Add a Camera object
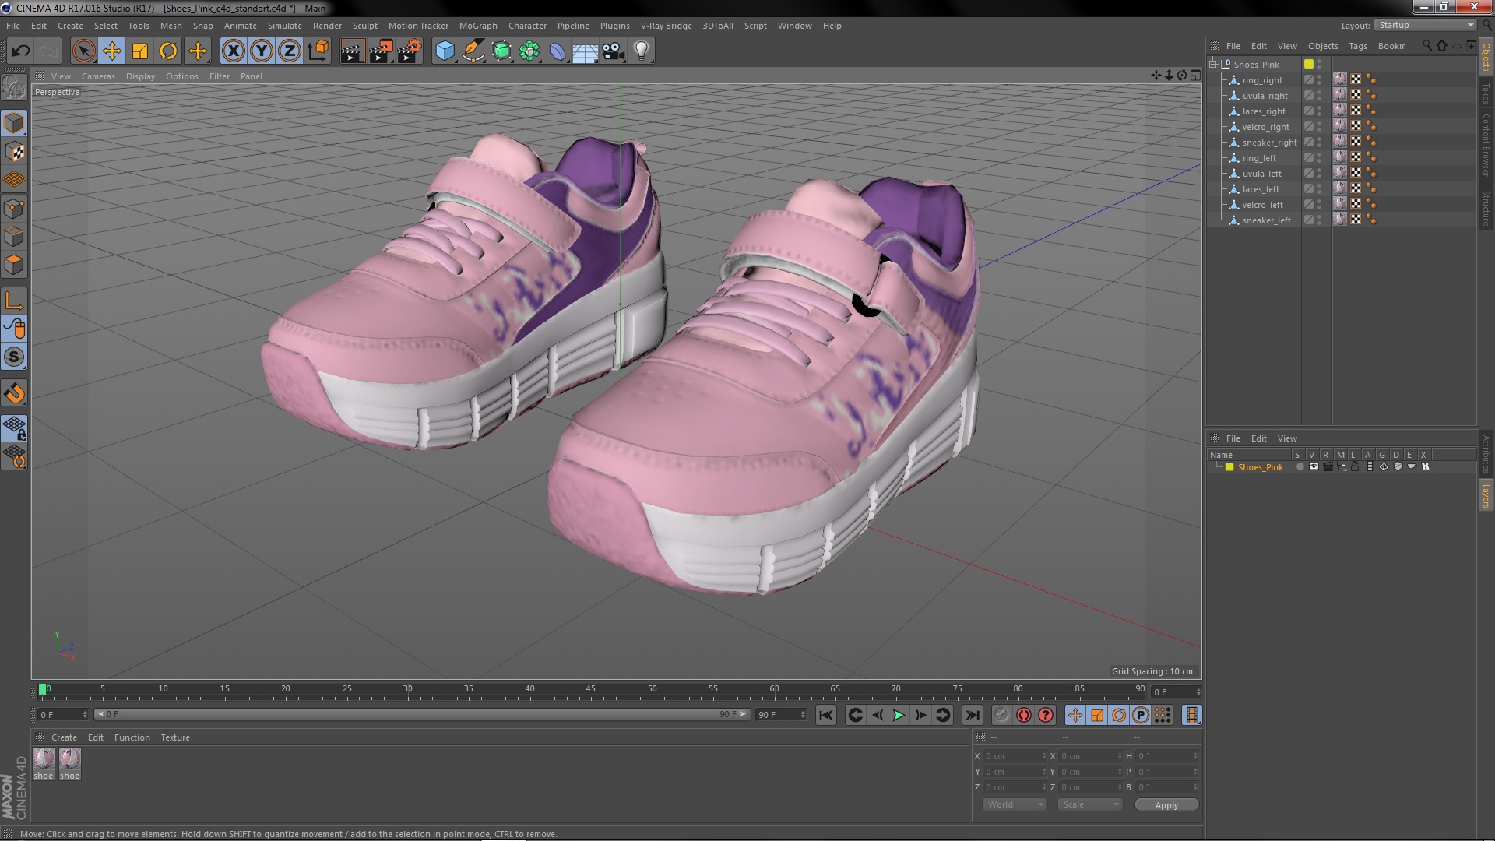The height and width of the screenshot is (841, 1495). pyautogui.click(x=614, y=51)
